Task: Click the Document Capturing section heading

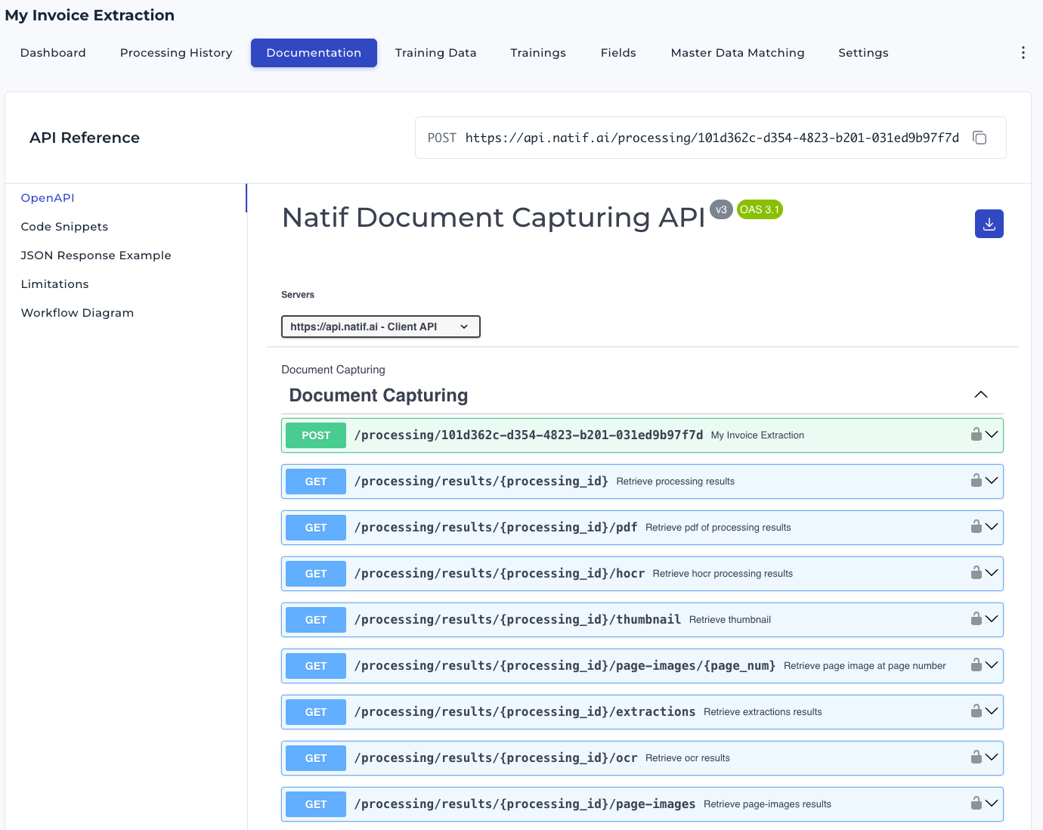Action: [x=379, y=395]
